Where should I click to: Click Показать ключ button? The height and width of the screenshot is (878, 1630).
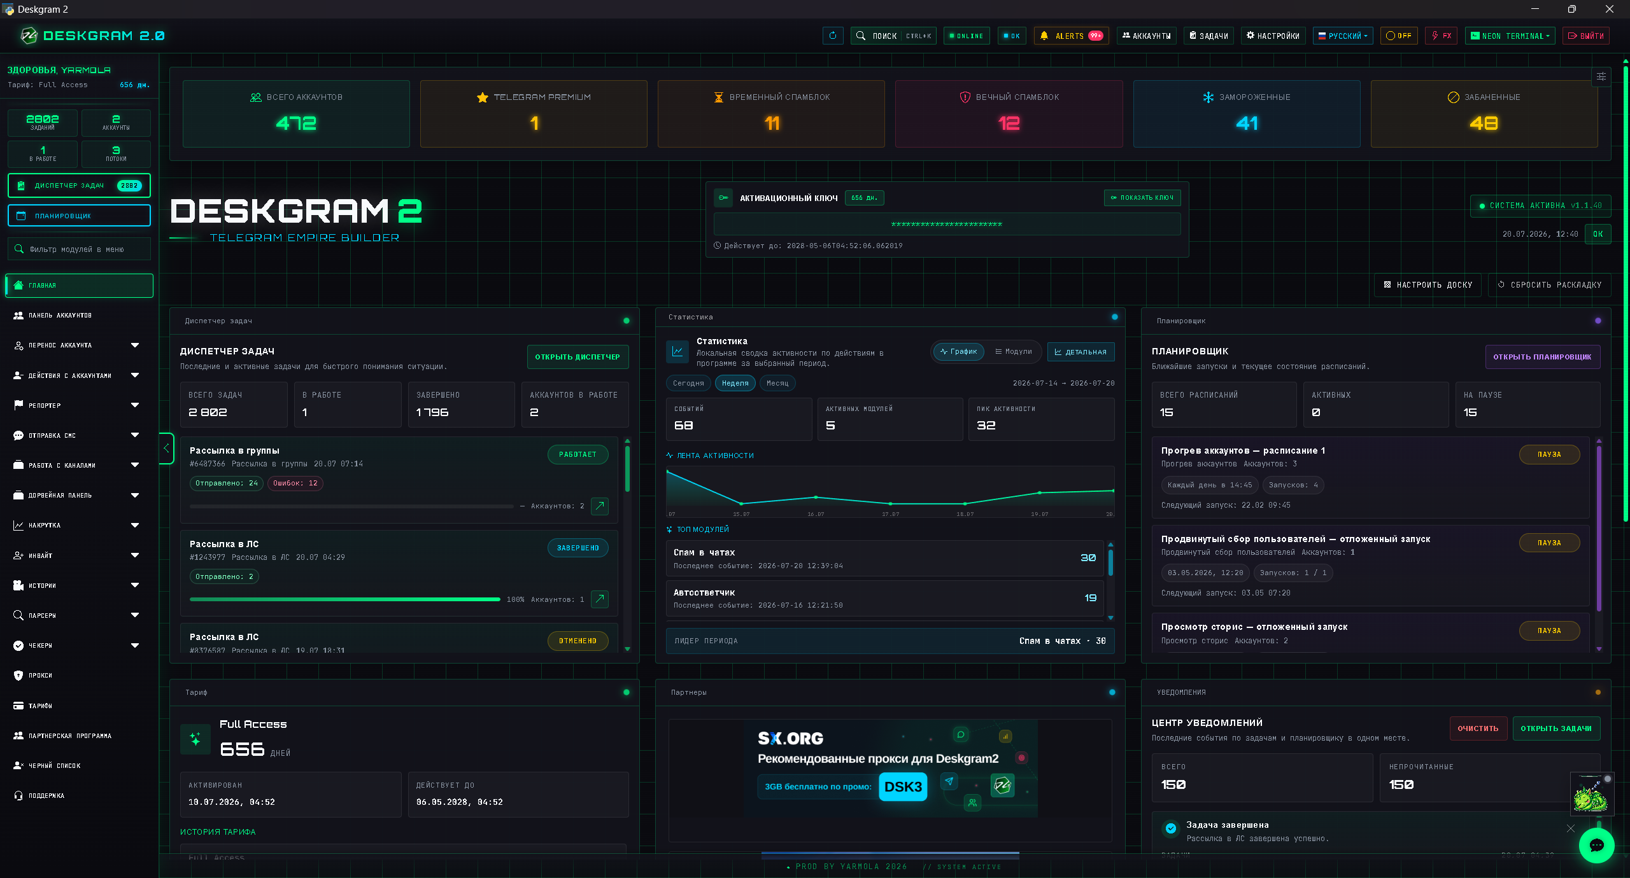coord(1142,198)
